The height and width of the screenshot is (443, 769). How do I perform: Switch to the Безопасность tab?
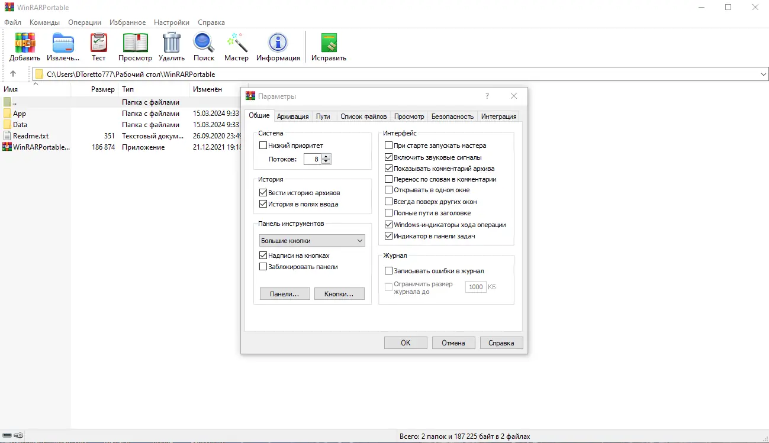tap(453, 117)
